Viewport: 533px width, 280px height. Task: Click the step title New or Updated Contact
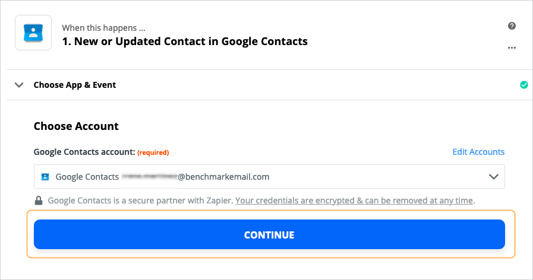click(x=185, y=42)
